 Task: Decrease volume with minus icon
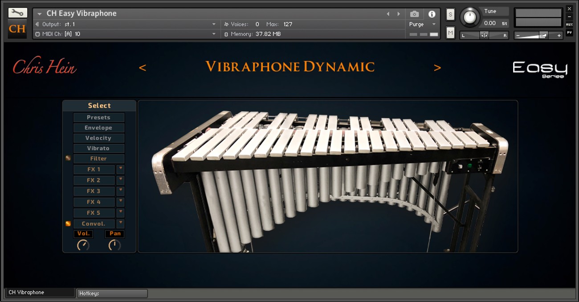(x=518, y=36)
